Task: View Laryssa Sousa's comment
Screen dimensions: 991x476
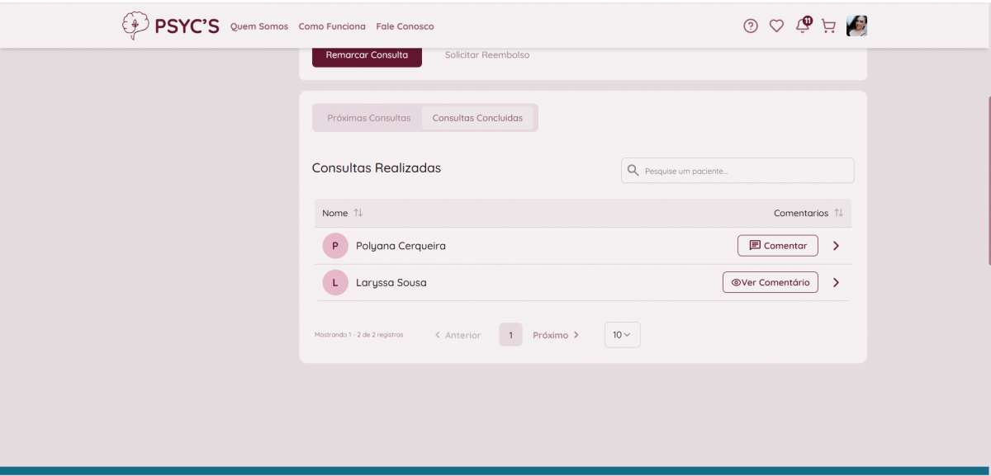Action: click(770, 282)
